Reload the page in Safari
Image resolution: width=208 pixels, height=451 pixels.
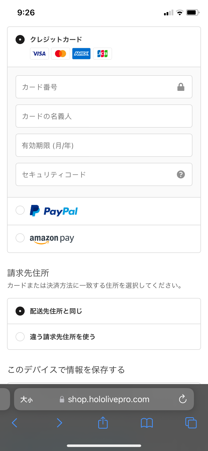click(183, 399)
